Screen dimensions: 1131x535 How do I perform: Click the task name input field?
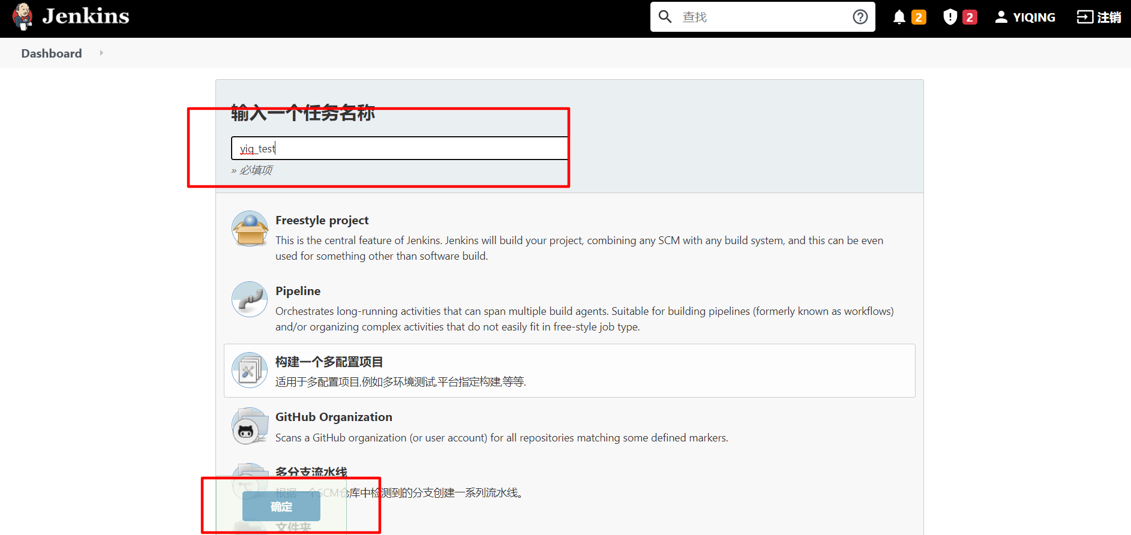point(400,148)
